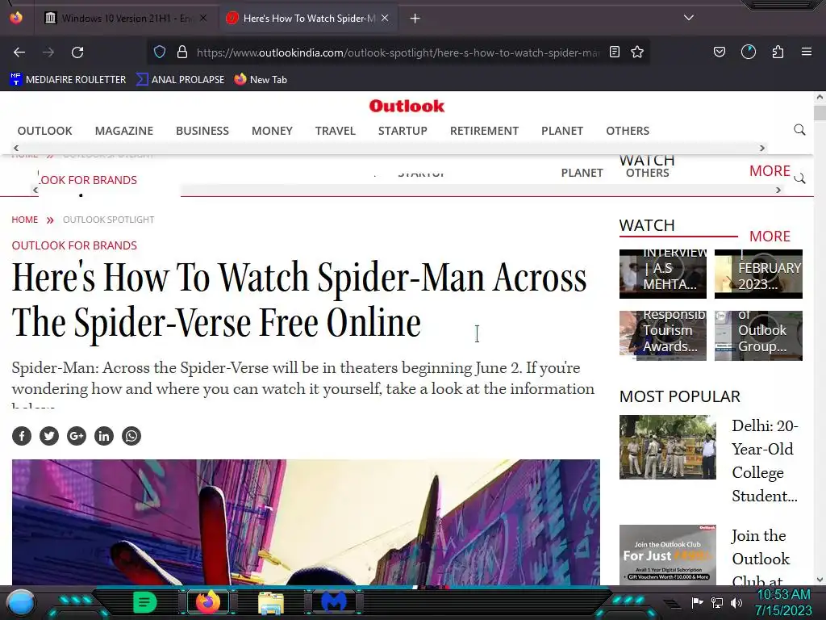
Task: Open the tracking protection shield icon
Action: click(160, 52)
